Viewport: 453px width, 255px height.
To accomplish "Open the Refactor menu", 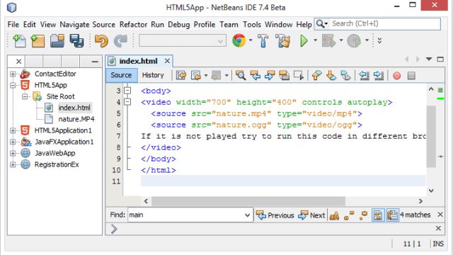I will click(133, 25).
